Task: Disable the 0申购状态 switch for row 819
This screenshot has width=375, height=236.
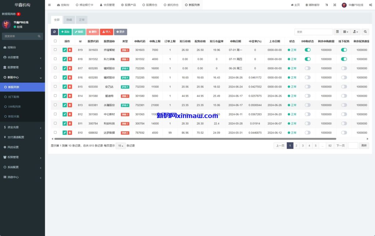Action: coord(308,50)
